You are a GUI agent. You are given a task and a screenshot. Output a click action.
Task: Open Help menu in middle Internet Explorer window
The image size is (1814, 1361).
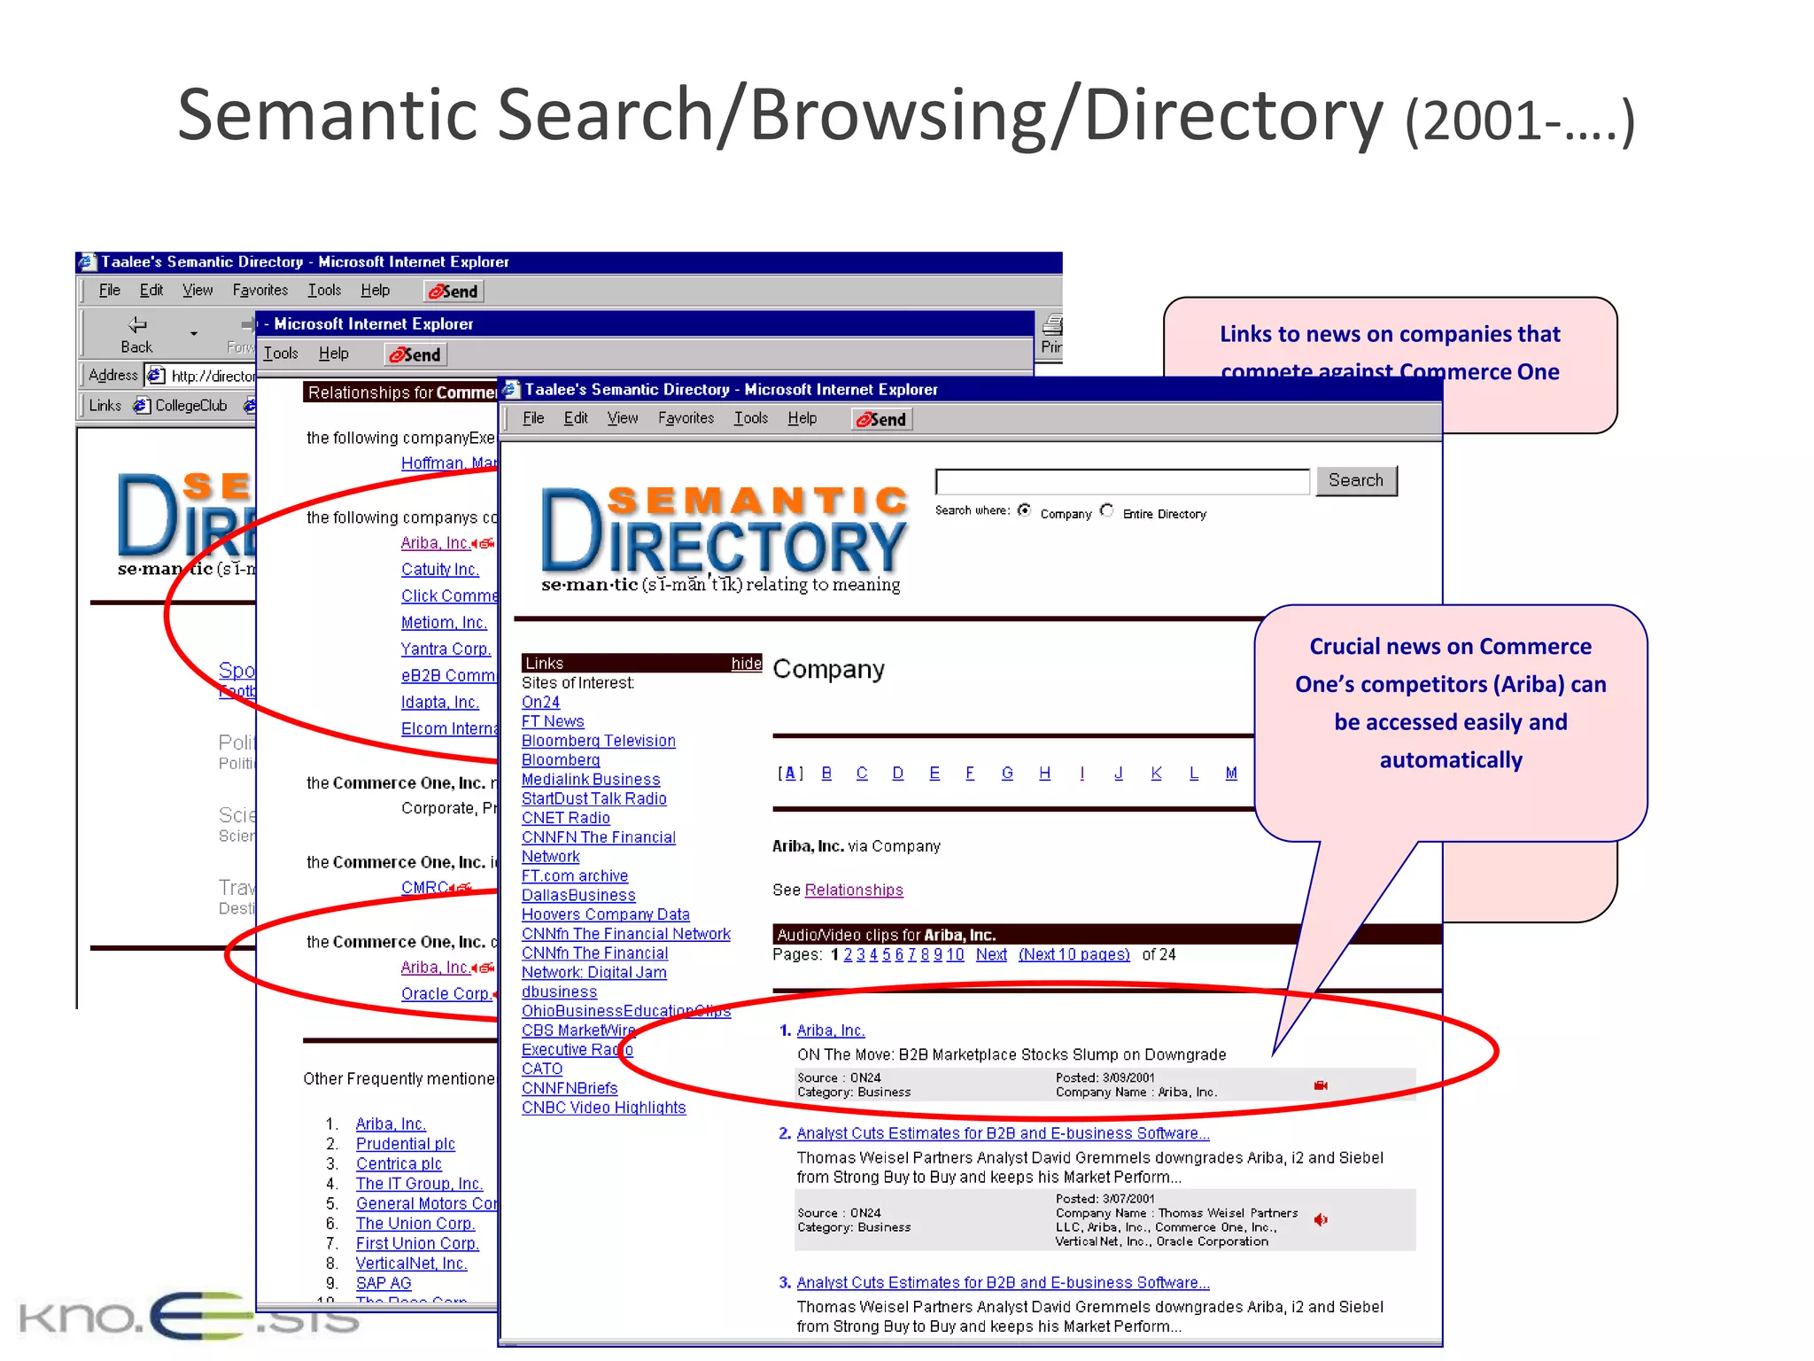[333, 354]
